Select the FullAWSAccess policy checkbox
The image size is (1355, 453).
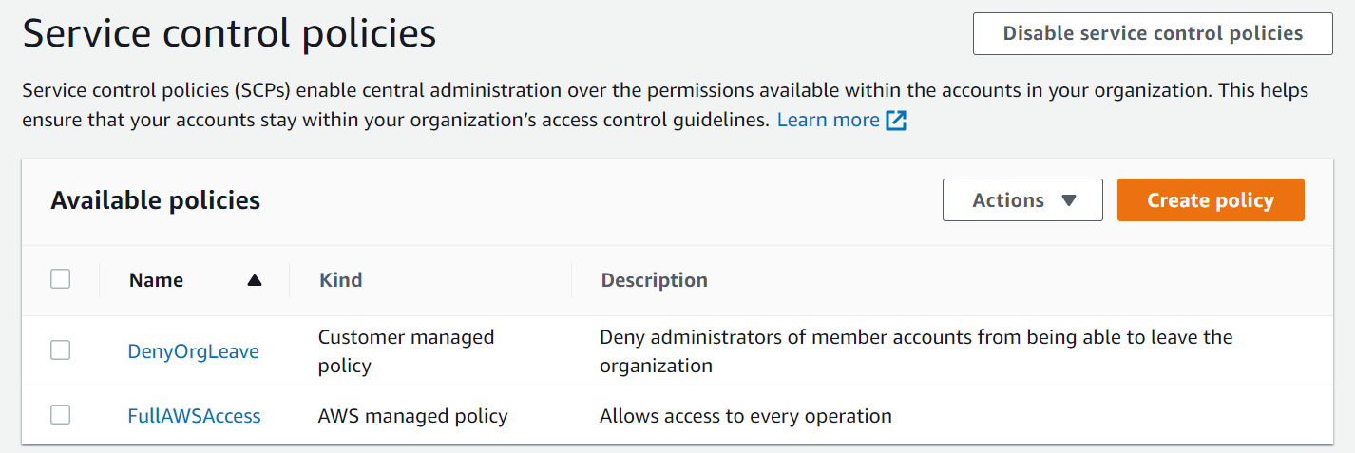[x=61, y=415]
